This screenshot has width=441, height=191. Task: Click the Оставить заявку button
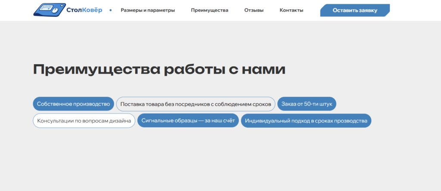click(x=355, y=10)
